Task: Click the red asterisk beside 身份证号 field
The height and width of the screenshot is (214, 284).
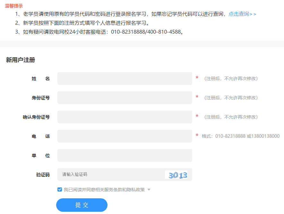Action: click(x=197, y=97)
